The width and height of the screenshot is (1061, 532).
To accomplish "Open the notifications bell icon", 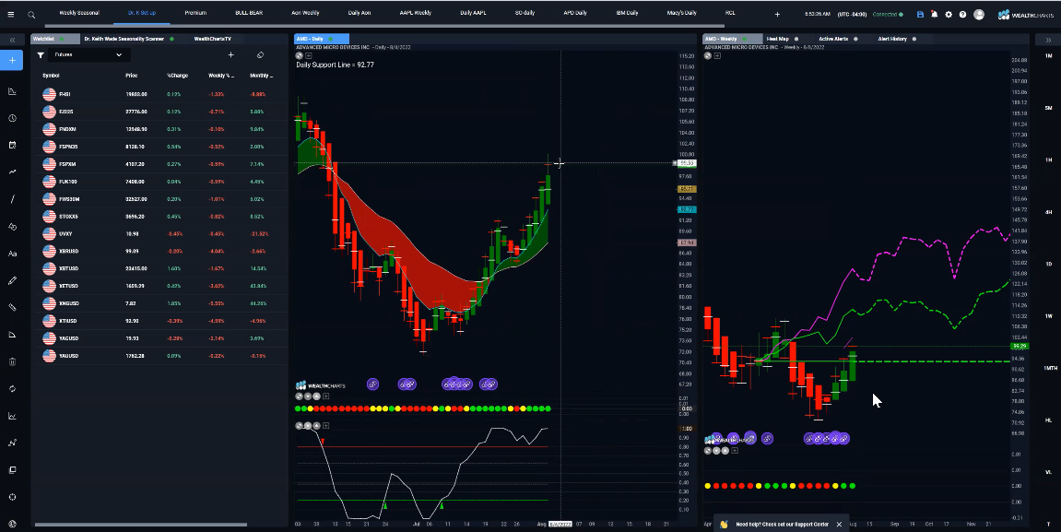I will tap(934, 14).
